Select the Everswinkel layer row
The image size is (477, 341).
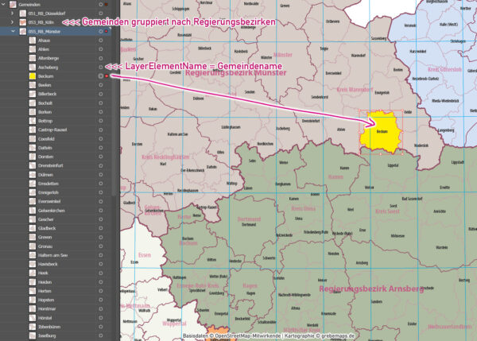coord(56,201)
